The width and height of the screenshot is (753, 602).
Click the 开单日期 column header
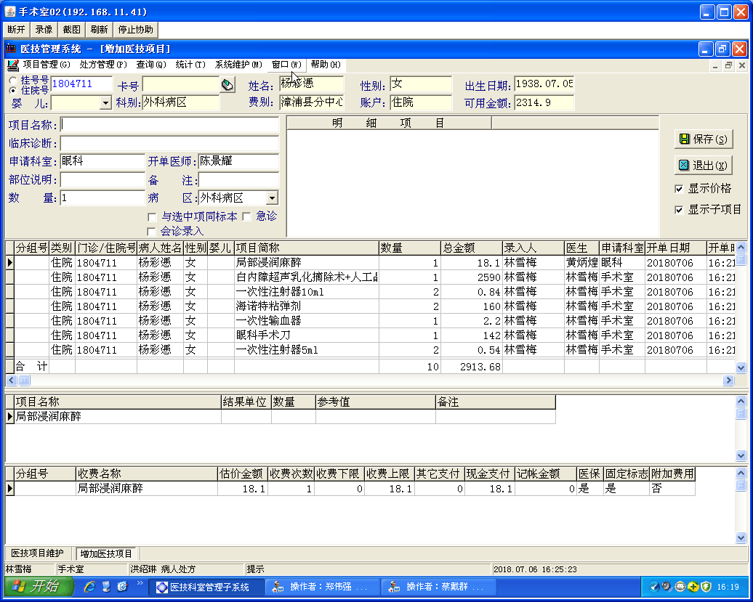coord(675,248)
